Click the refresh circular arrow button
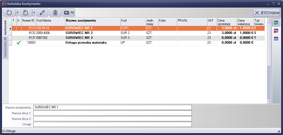This screenshot has height=135, width=283. tap(9, 12)
